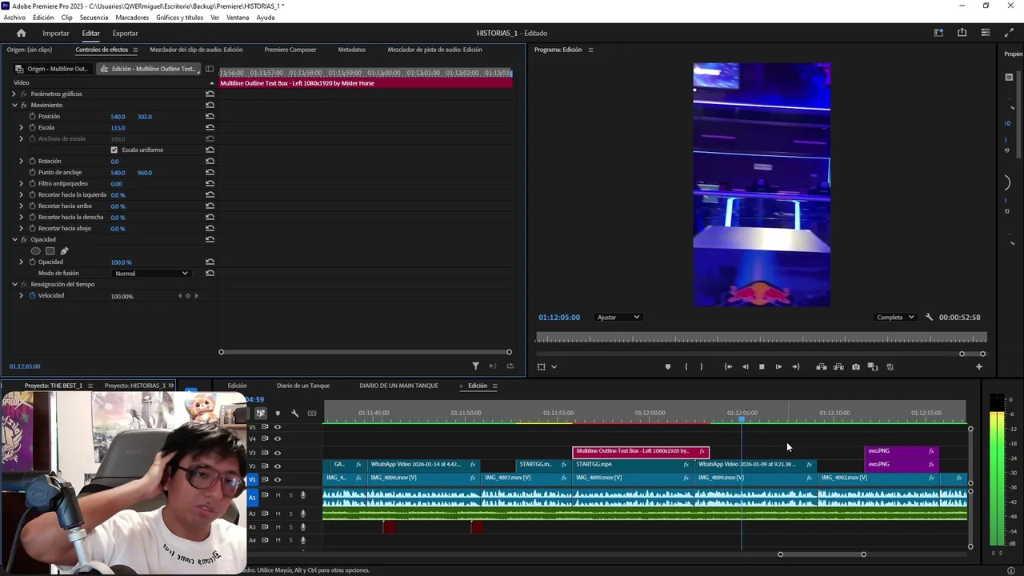Open filter properties funnel icon

click(x=475, y=366)
